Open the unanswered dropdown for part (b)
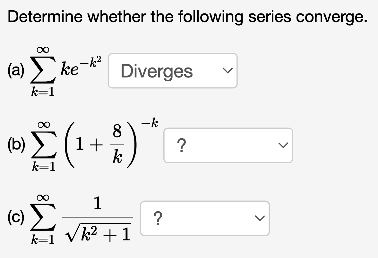The width and height of the screenshot is (378, 258). pos(228,145)
